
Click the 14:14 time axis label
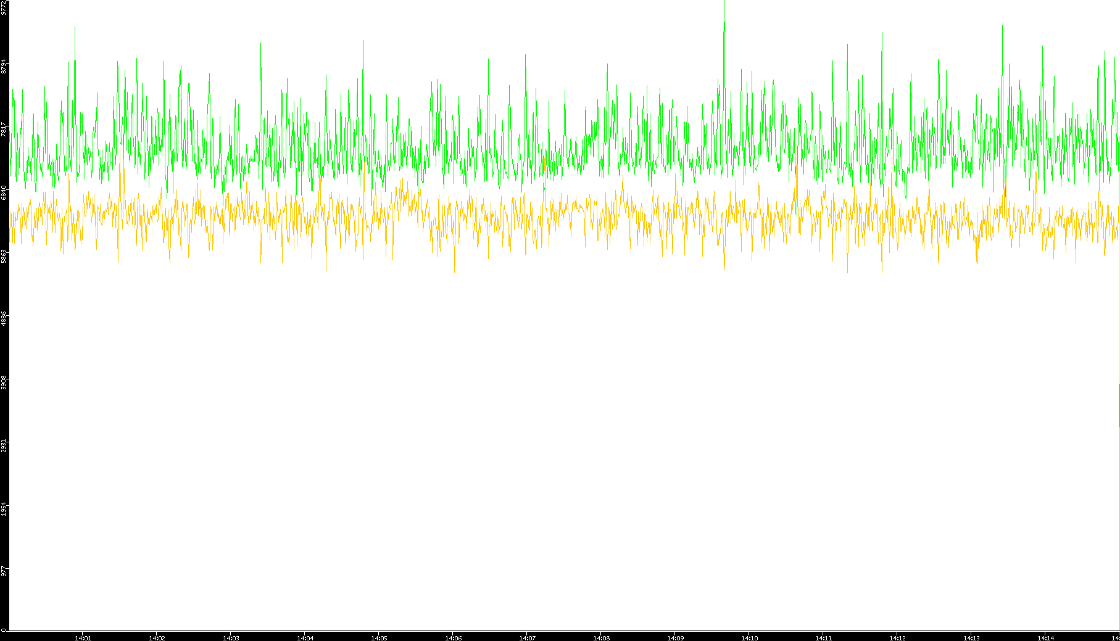pyautogui.click(x=1045, y=637)
